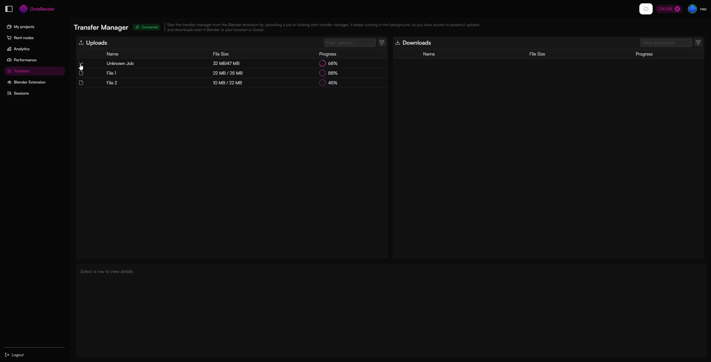
Task: Click the downloads filter funnel icon
Action: (698, 43)
